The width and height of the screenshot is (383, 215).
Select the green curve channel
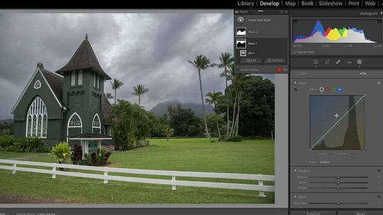click(334, 90)
